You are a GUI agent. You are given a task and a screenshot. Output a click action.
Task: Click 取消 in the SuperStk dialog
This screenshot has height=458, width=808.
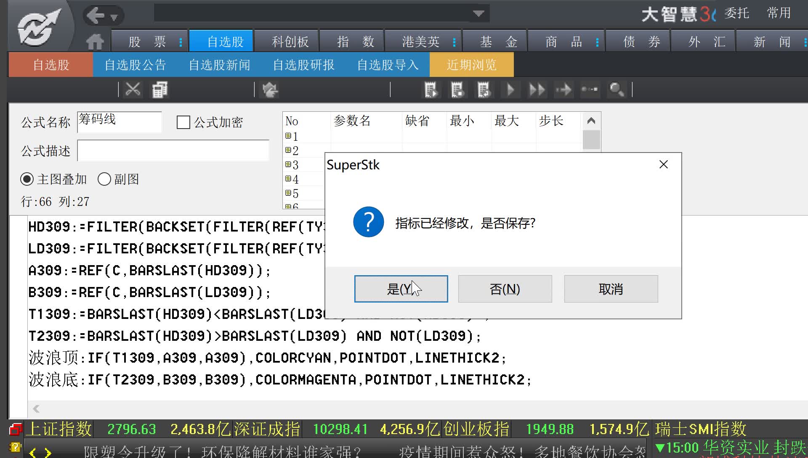pos(611,289)
